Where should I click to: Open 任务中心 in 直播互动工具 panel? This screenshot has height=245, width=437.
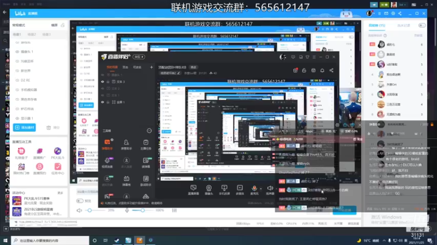(x=58, y=169)
